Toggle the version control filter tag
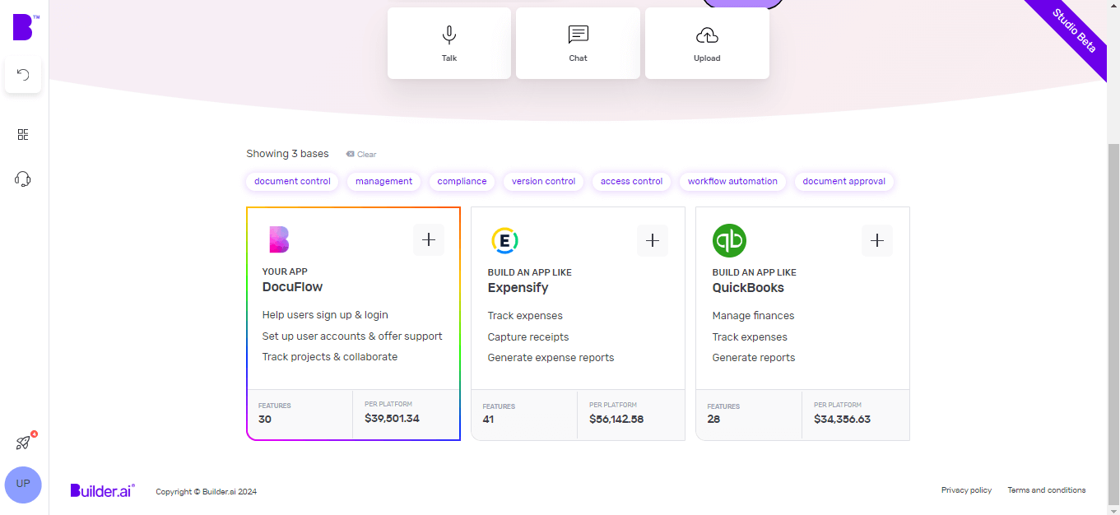Screen dimensions: 1120x515 [x=543, y=181]
